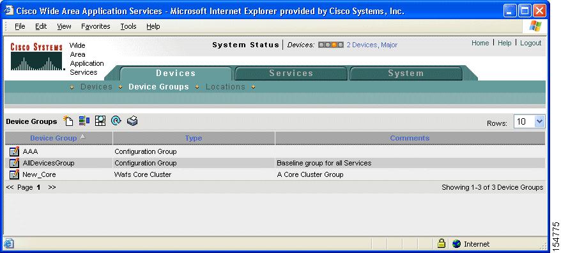This screenshot has height=253, width=561.
Task: Select the Locations submenu item
Action: point(226,87)
